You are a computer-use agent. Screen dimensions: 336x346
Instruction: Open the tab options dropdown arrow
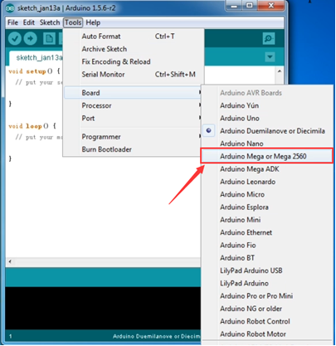coord(270,57)
